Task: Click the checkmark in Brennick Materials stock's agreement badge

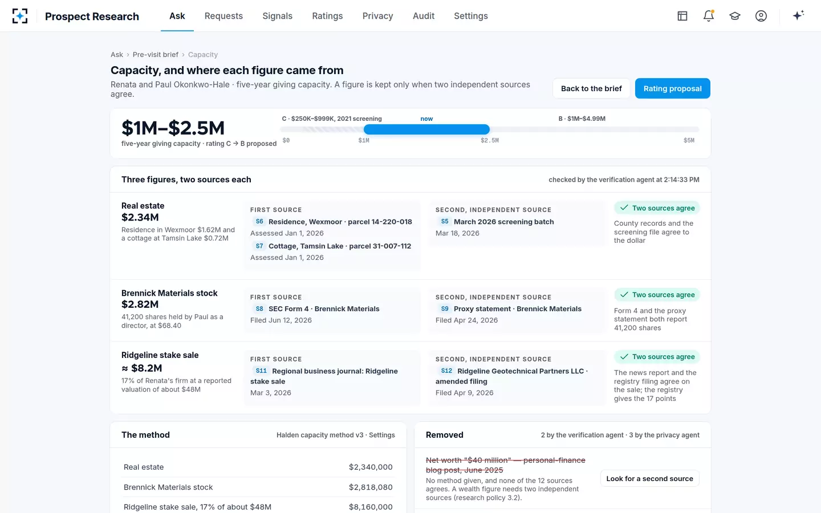Action: 624,295
